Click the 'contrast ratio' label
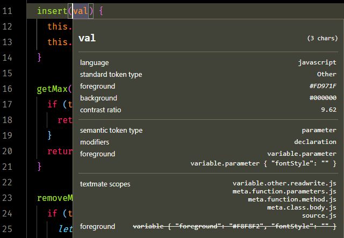This screenshot has height=238, width=344. point(101,110)
